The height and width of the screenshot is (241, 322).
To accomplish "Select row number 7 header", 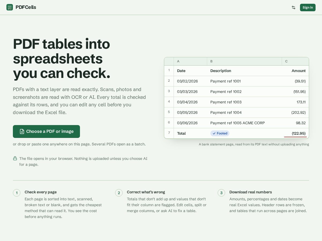I will 169,133.
